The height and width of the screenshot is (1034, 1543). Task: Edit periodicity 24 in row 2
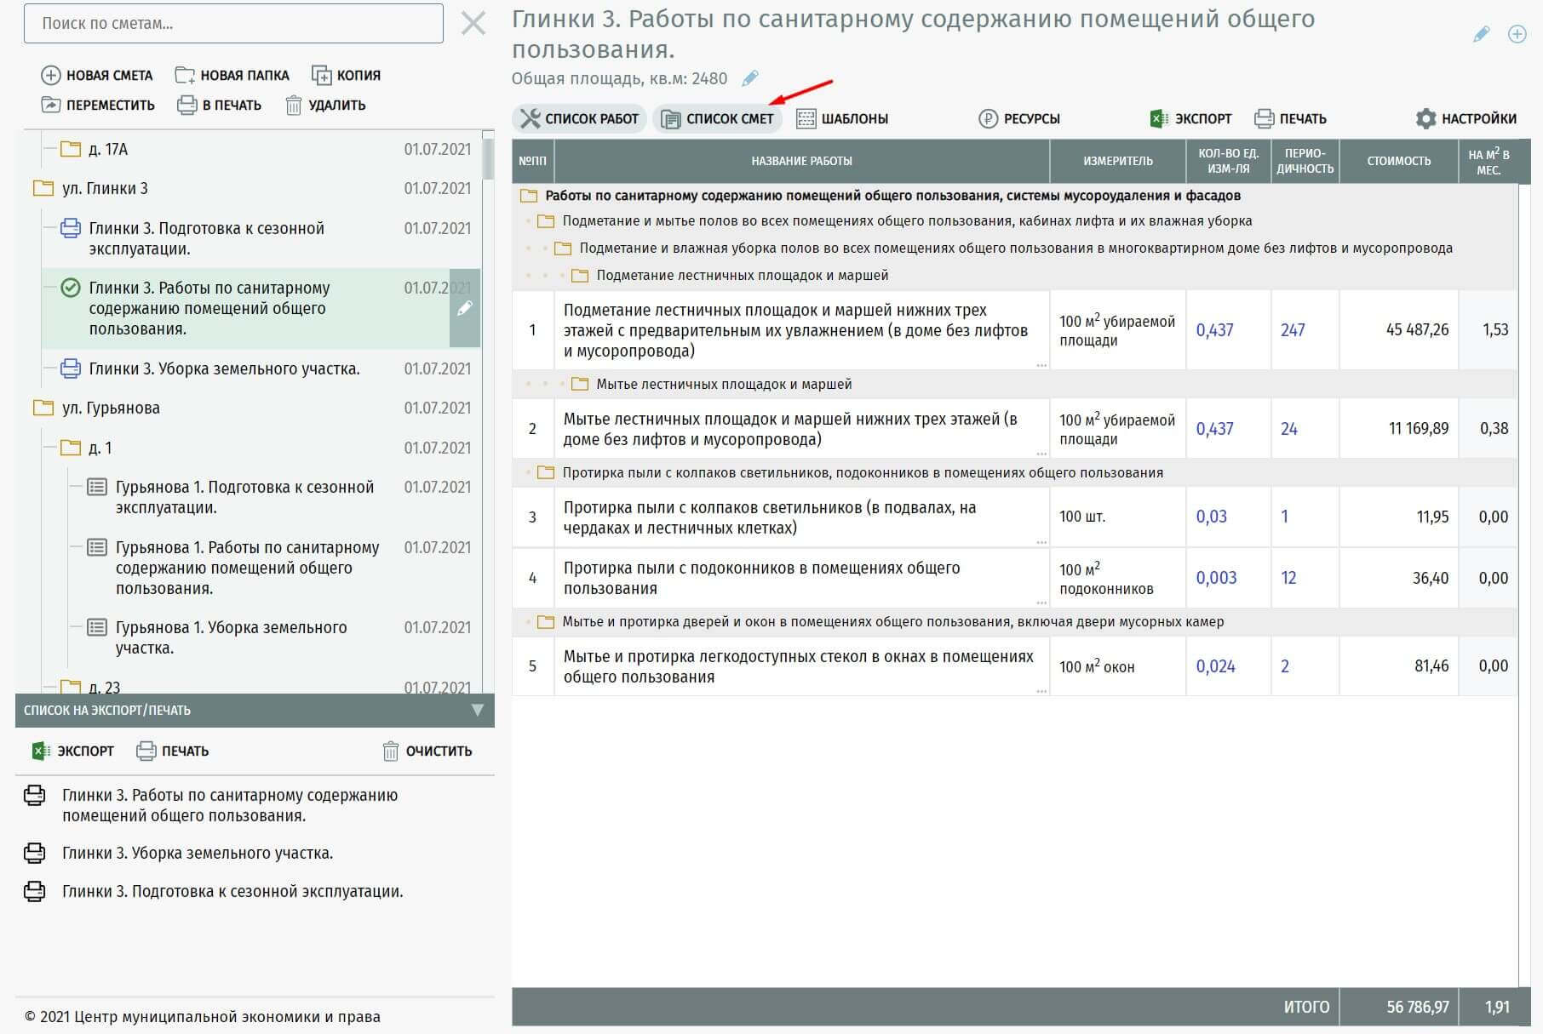tap(1289, 429)
